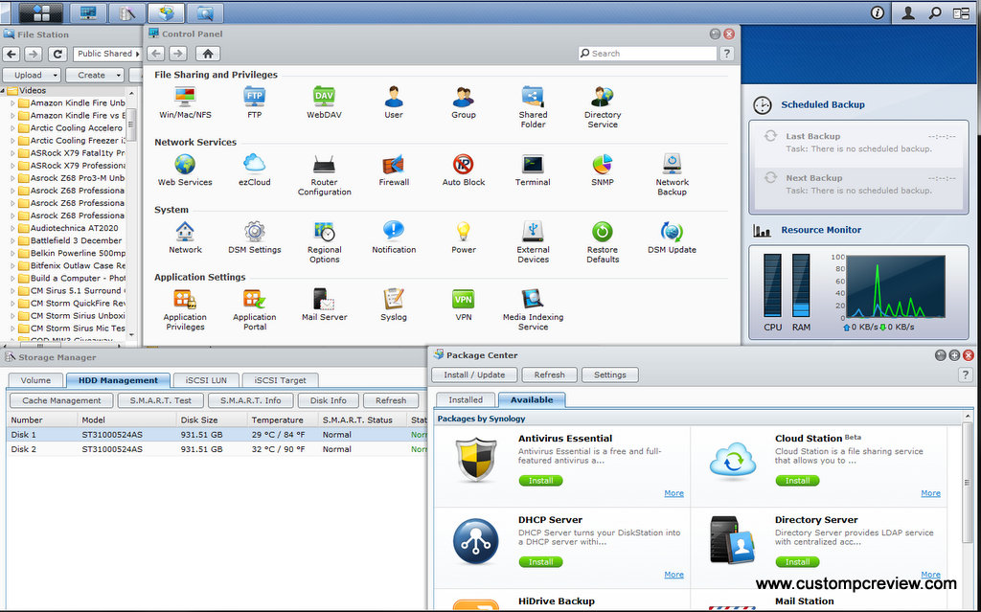Open DSM Update
981x612 pixels.
[672, 238]
